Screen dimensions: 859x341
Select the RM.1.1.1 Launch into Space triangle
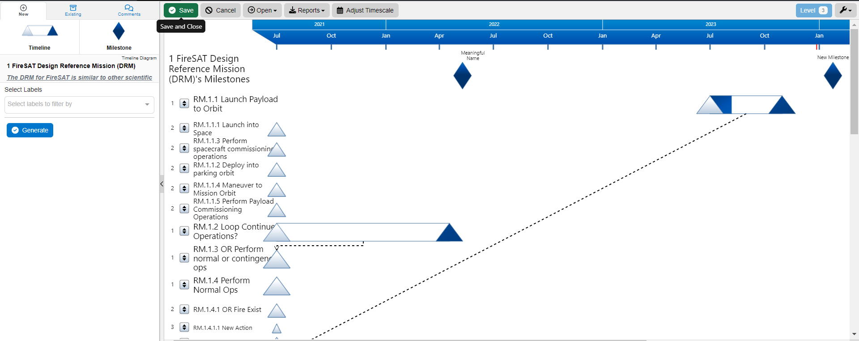(x=276, y=130)
